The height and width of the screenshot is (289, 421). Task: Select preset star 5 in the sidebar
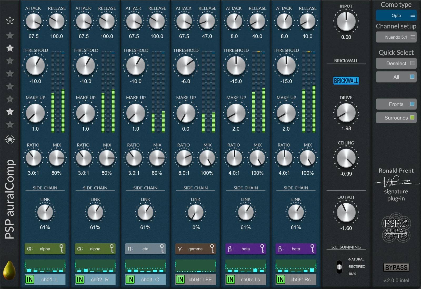[10, 86]
